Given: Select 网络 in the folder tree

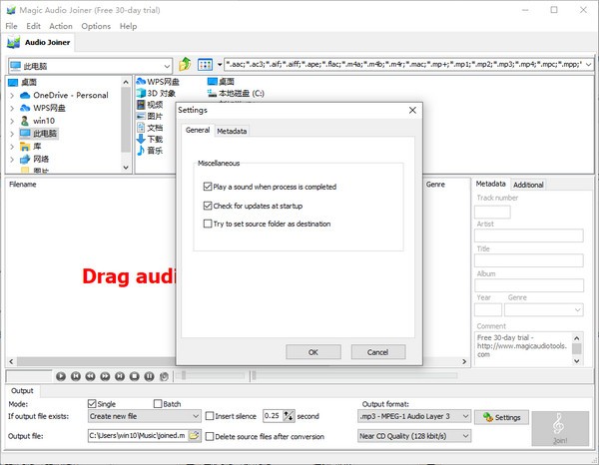Looking at the screenshot, I should point(35,159).
